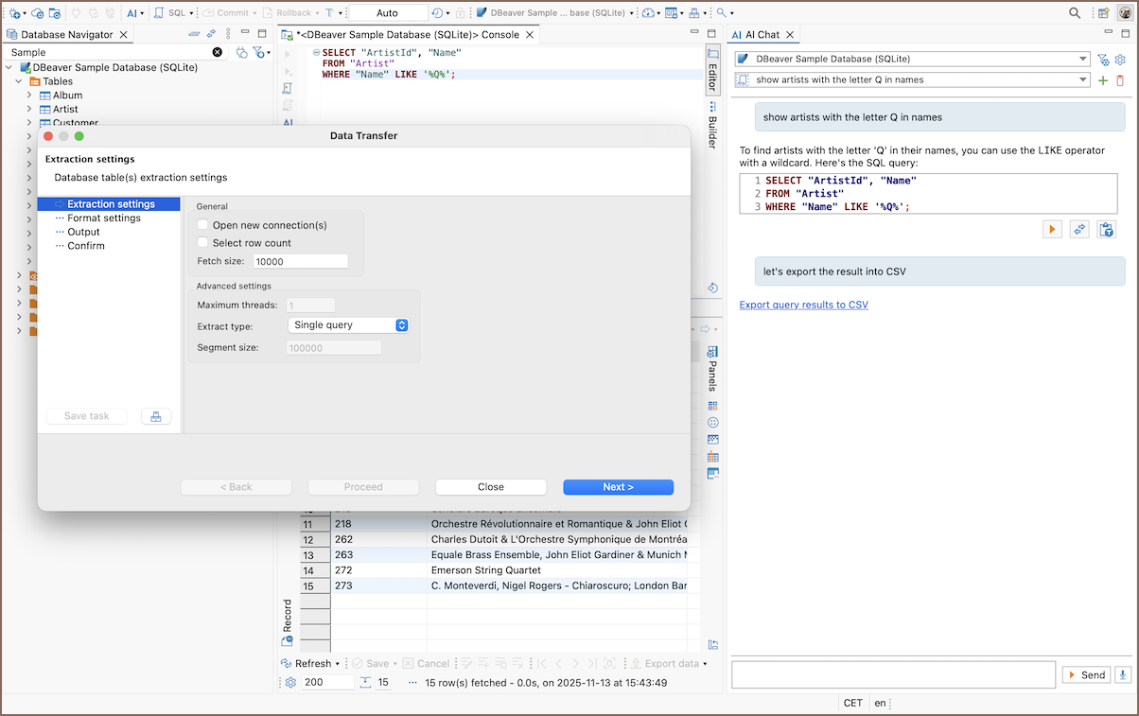
Task: Click the microphone icon beside Send
Action: 1123,674
